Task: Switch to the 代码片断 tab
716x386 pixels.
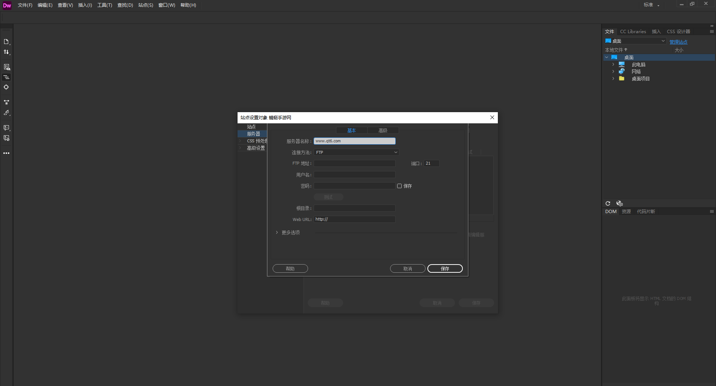Action: pyautogui.click(x=646, y=212)
